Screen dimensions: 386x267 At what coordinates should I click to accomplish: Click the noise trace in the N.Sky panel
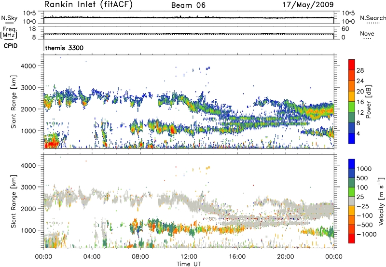189,17
